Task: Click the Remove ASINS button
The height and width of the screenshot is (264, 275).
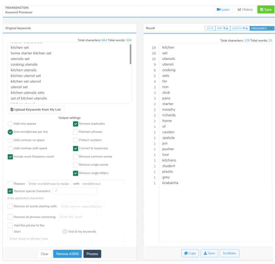Action: (67, 254)
